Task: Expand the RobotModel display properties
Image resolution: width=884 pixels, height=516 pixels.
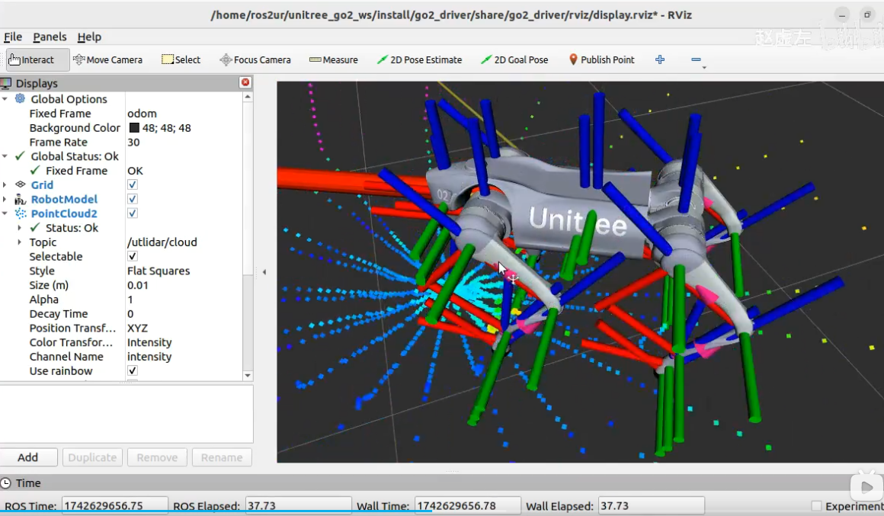Action: (5, 199)
